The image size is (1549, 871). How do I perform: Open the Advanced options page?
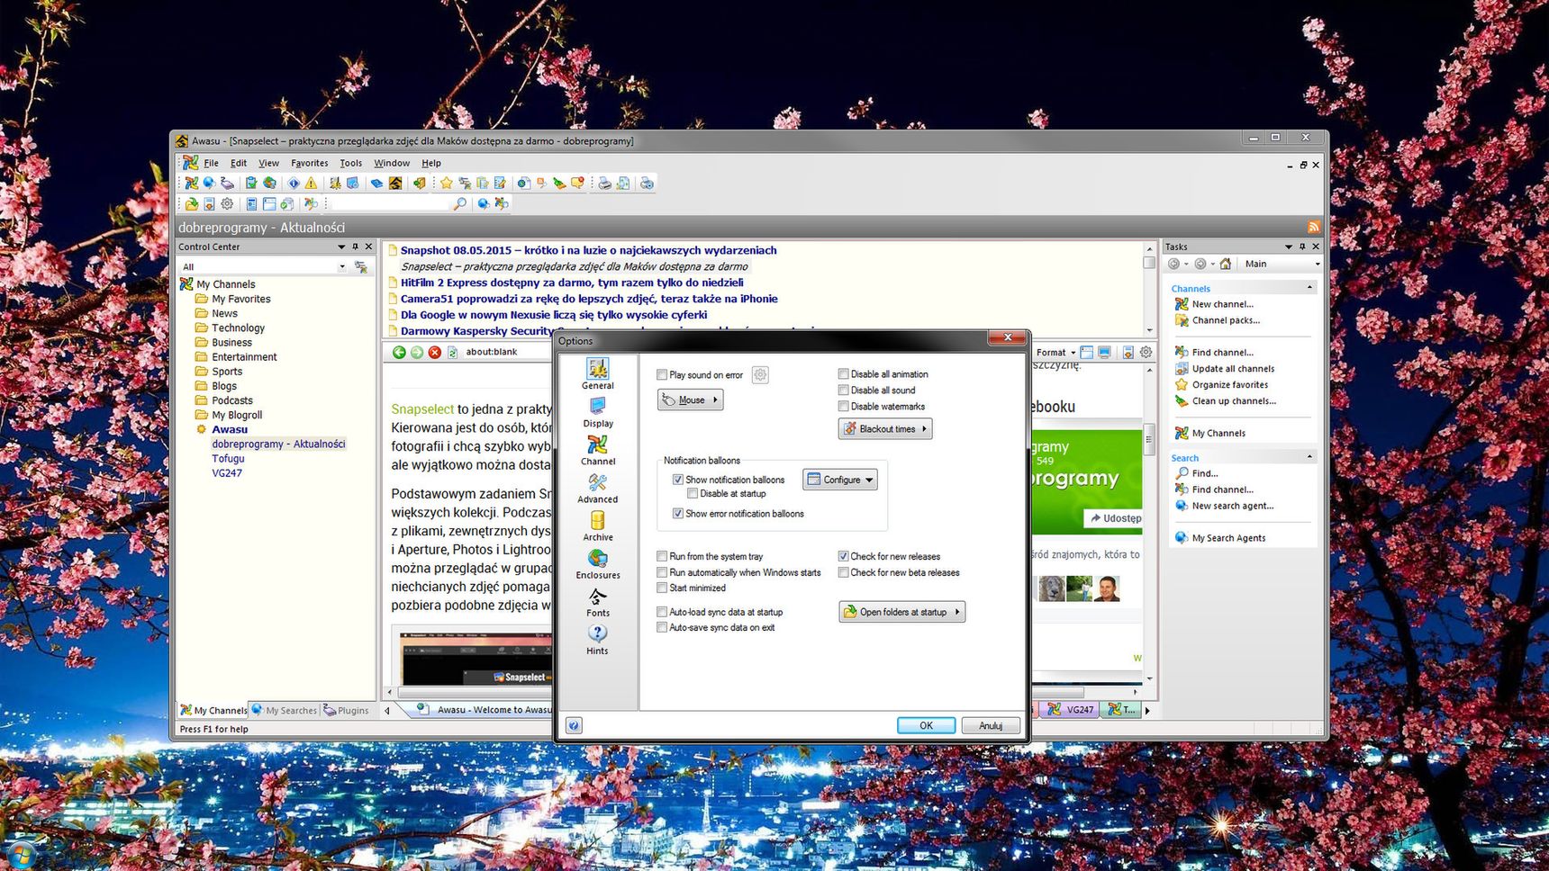(597, 488)
